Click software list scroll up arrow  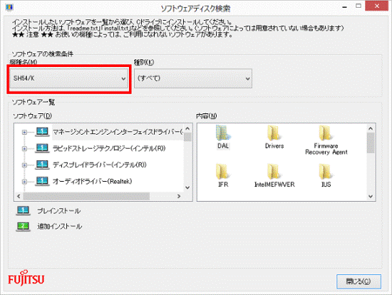(187, 128)
